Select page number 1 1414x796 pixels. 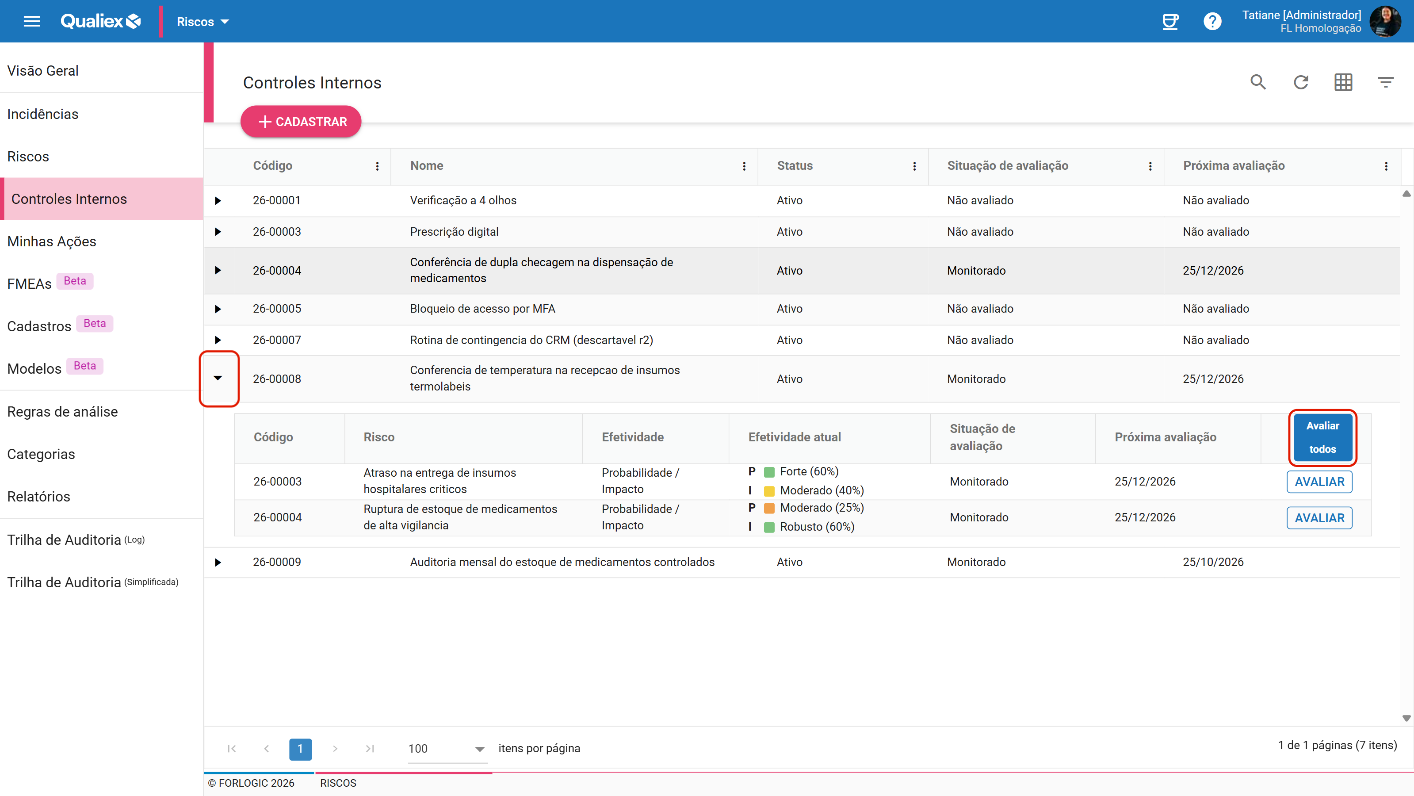pos(300,749)
